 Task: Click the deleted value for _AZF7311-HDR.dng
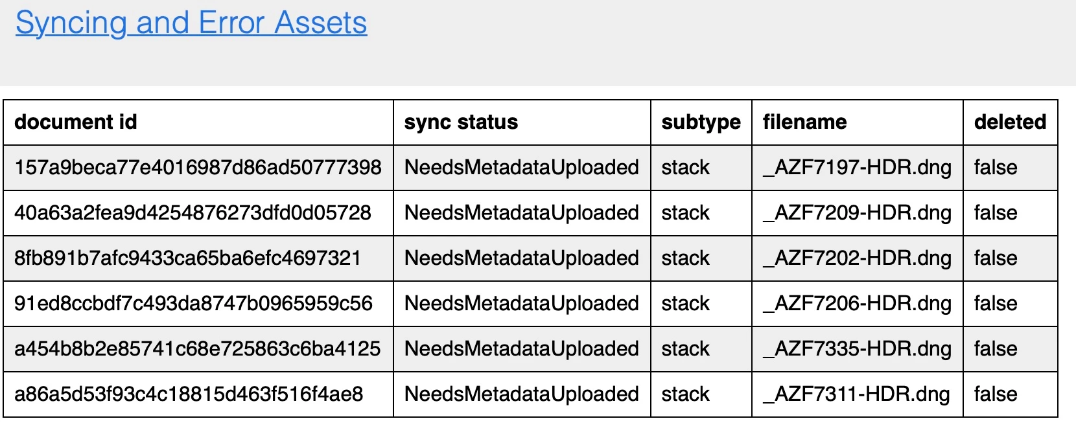[x=995, y=394]
